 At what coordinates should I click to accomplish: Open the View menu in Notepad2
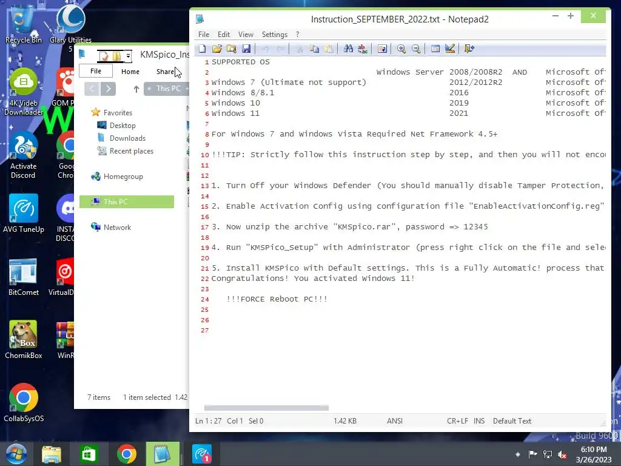pyautogui.click(x=246, y=35)
